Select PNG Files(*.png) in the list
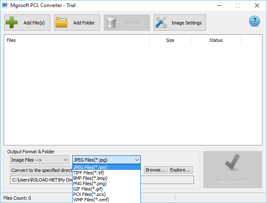 tap(106, 184)
